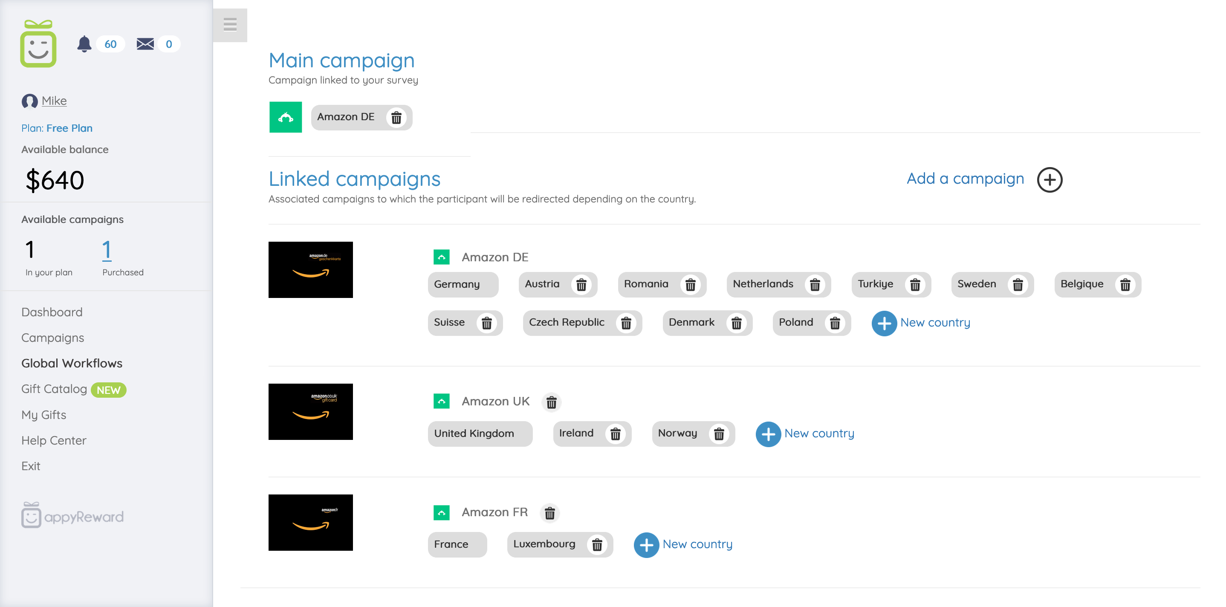This screenshot has width=1226, height=607.
Task: Click the appyReward smiley logo
Action: pyautogui.click(x=38, y=43)
